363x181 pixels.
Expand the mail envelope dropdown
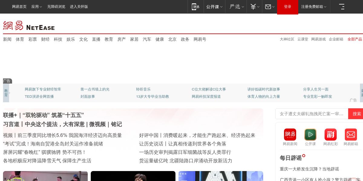(x=270, y=7)
